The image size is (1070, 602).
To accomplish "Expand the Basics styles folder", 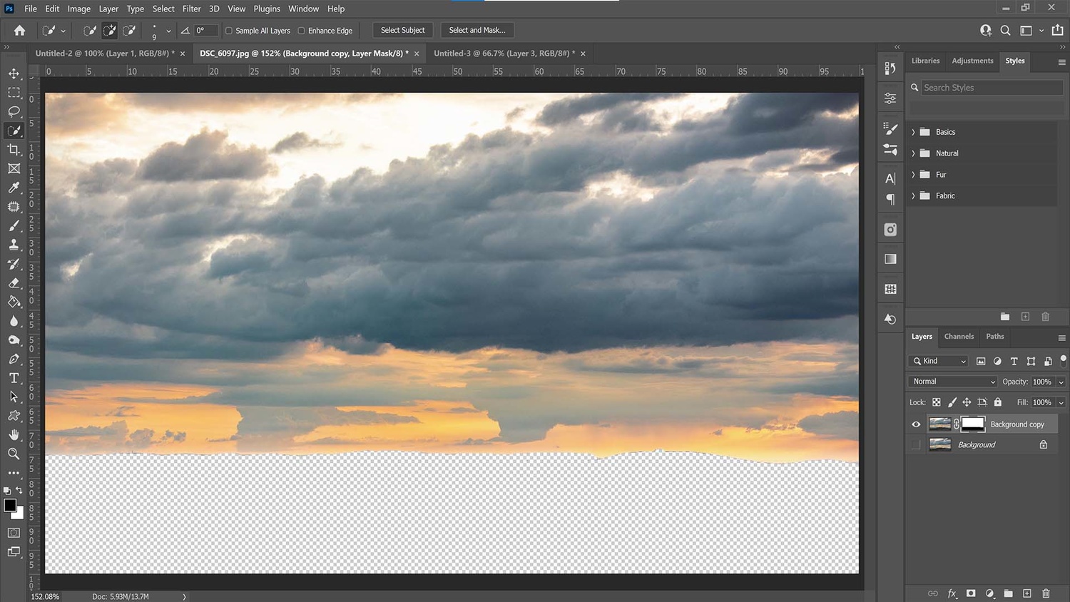I will tap(913, 132).
